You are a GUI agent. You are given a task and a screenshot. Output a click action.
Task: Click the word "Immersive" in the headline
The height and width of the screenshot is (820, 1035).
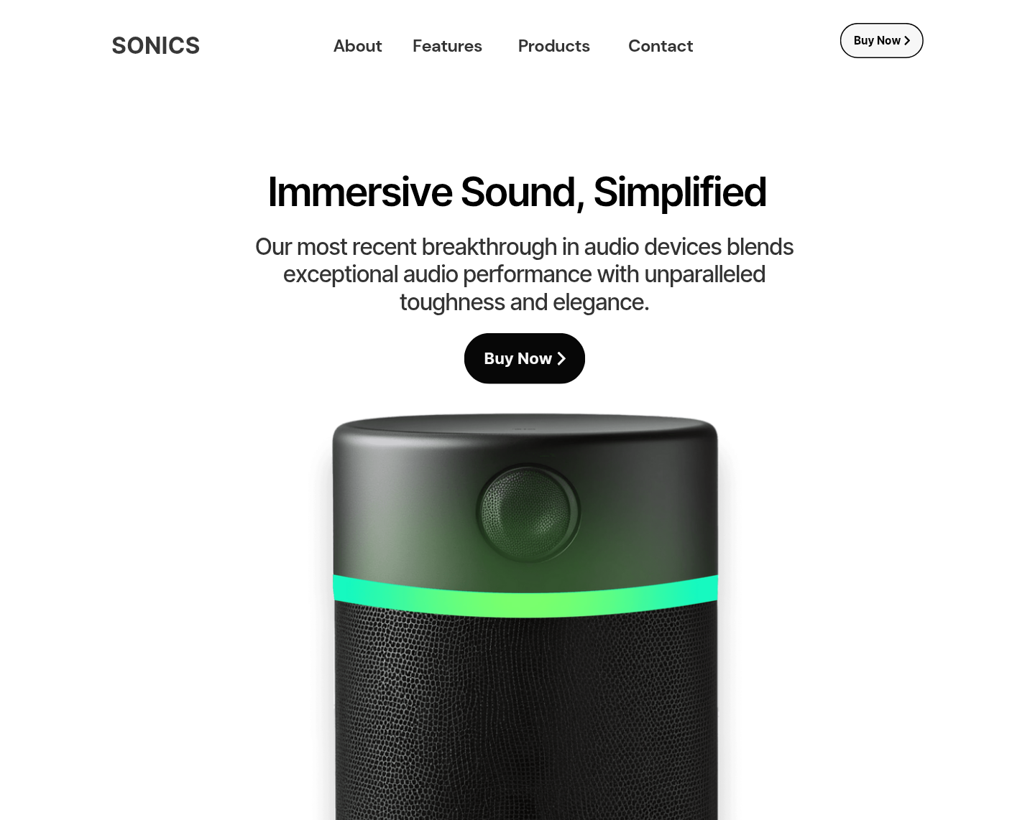click(x=360, y=192)
